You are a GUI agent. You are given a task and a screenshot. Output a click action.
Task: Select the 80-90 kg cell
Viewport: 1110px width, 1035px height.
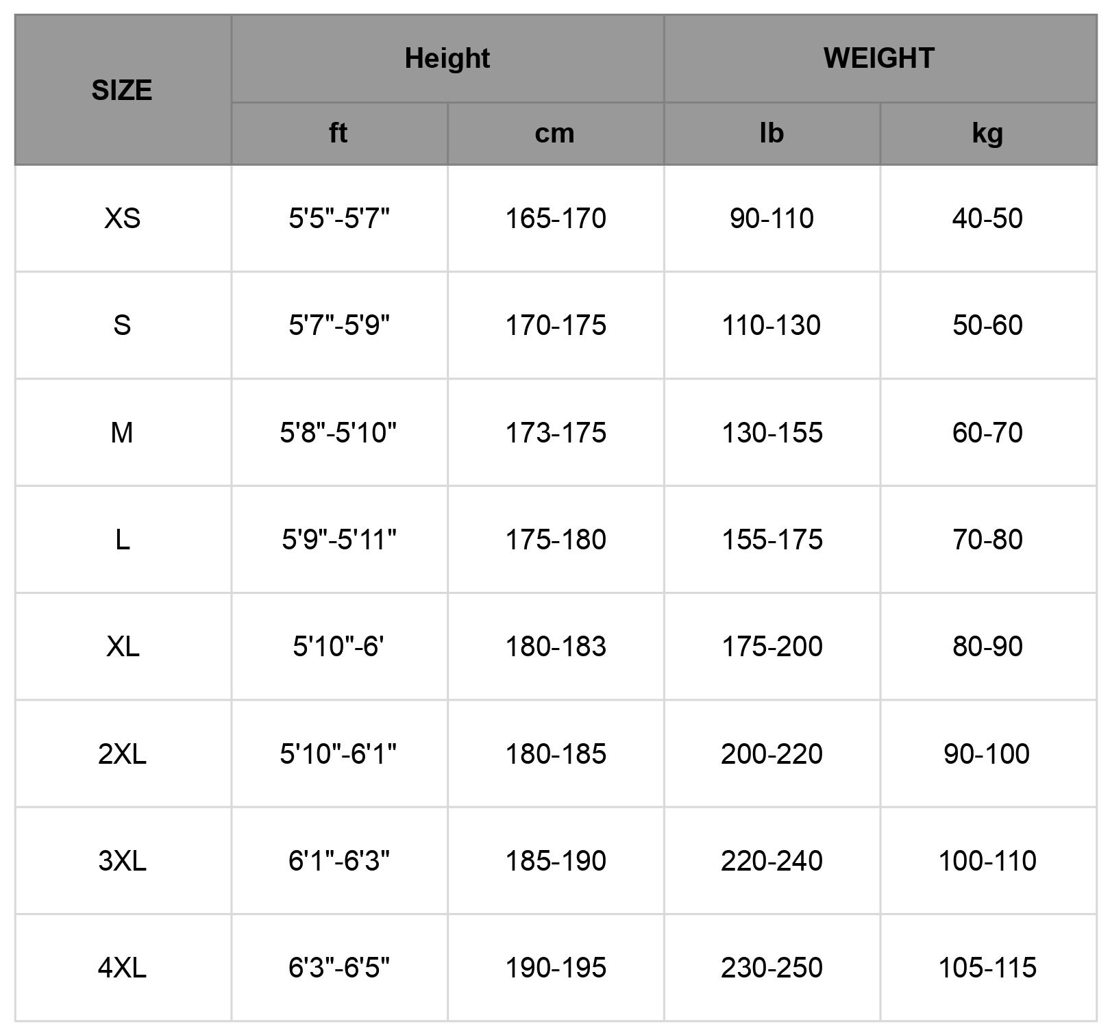(x=987, y=647)
